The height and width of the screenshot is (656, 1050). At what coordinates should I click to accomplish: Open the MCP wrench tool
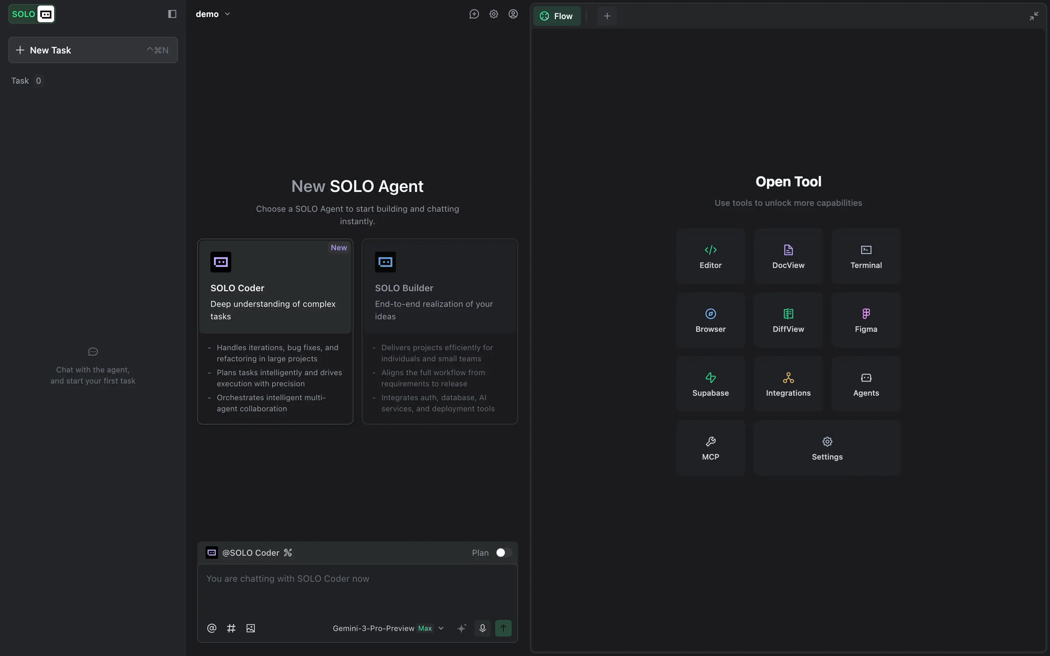(x=710, y=448)
